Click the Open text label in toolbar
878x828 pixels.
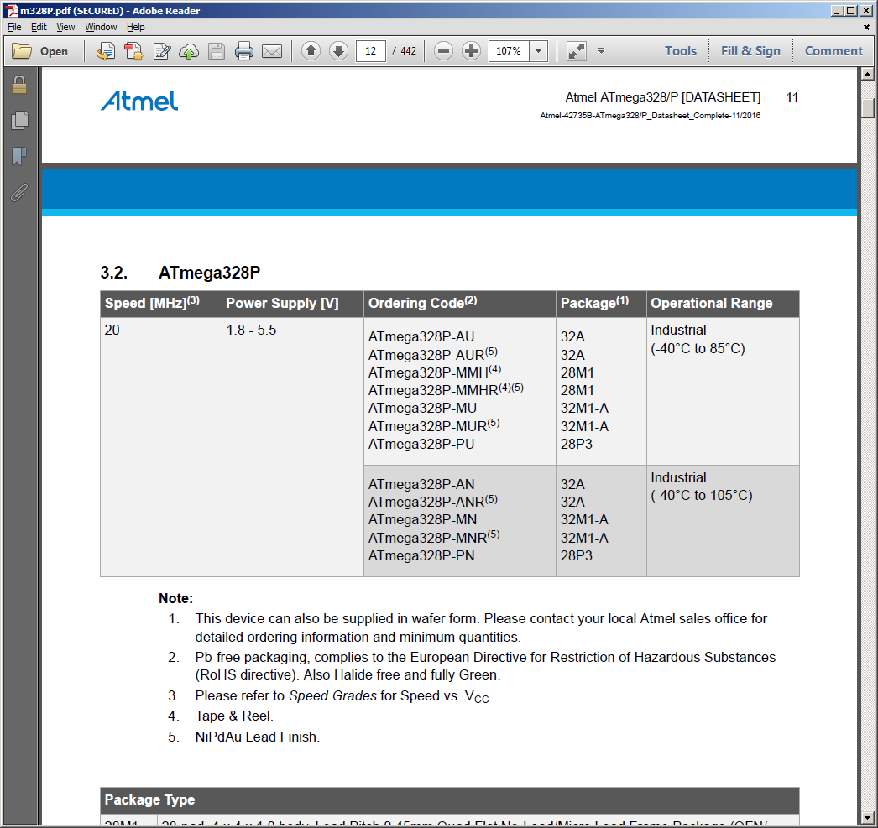(54, 51)
